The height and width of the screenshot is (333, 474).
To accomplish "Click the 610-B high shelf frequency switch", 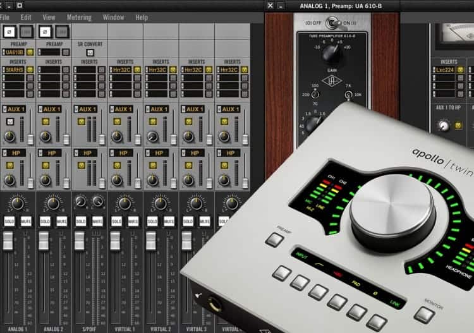I will click(348, 95).
